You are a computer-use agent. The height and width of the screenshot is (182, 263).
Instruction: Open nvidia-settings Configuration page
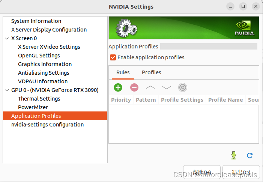tap(48, 125)
